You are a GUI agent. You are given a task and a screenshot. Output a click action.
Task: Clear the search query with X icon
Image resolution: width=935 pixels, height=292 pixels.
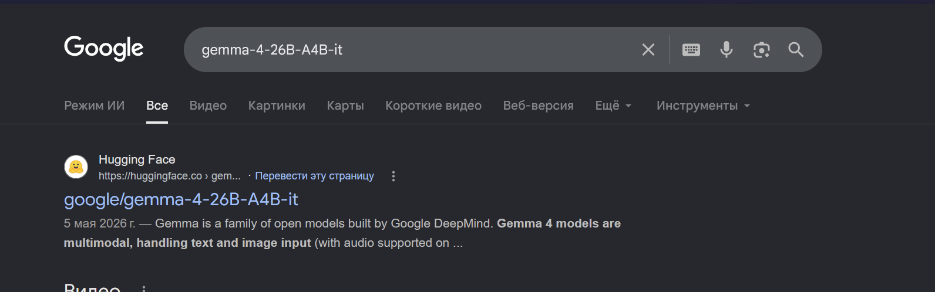[648, 50]
